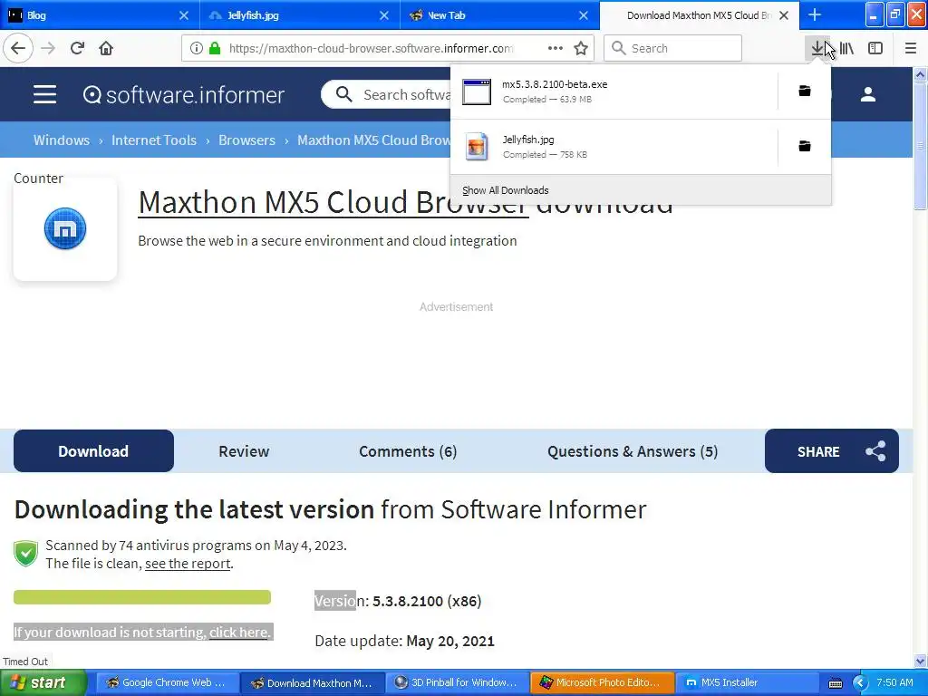Switch to the Jellyfish.jpg tab

pos(300,15)
